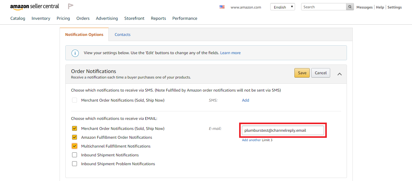The width and height of the screenshot is (412, 181).
Task: Click the Add another email link
Action: [251, 140]
